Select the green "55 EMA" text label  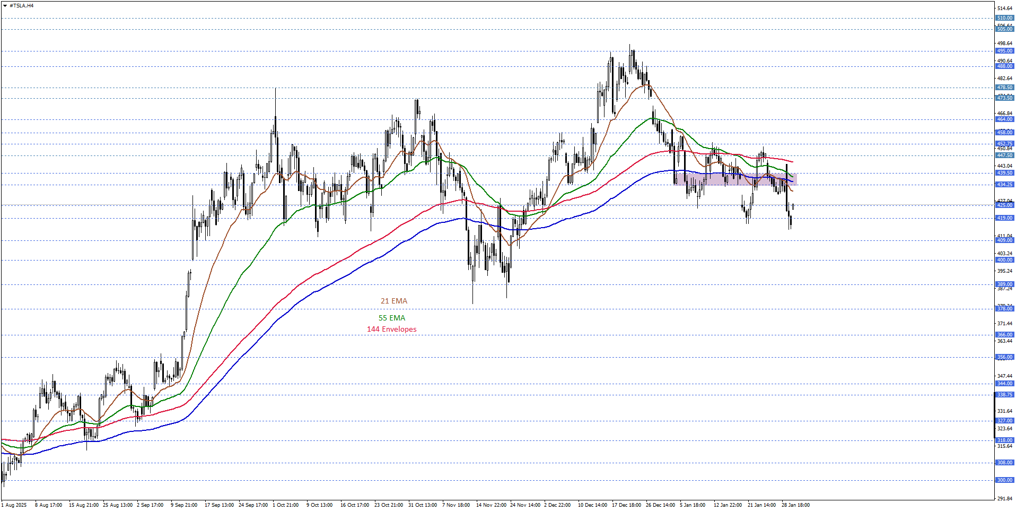(x=391, y=318)
